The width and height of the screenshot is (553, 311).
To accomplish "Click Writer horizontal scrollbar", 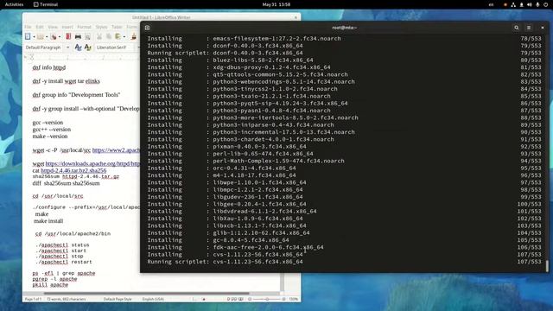I will (x=146, y=293).
